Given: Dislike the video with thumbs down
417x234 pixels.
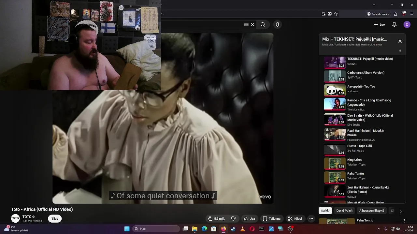Looking at the screenshot, I should [x=233, y=219].
